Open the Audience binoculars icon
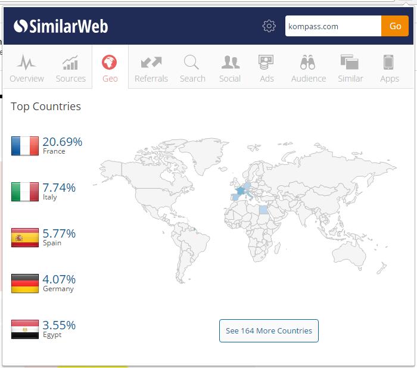 pos(308,63)
